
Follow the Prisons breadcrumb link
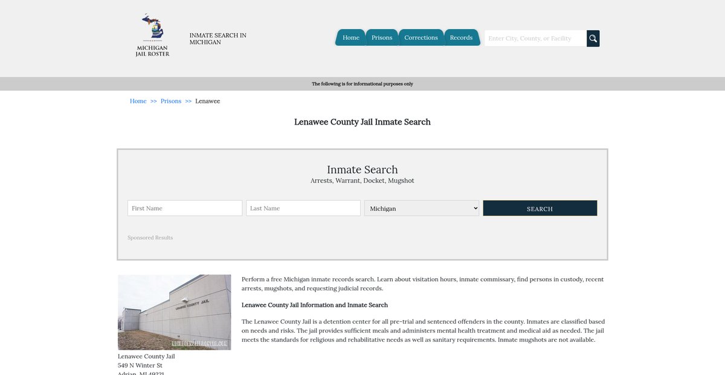pos(171,101)
